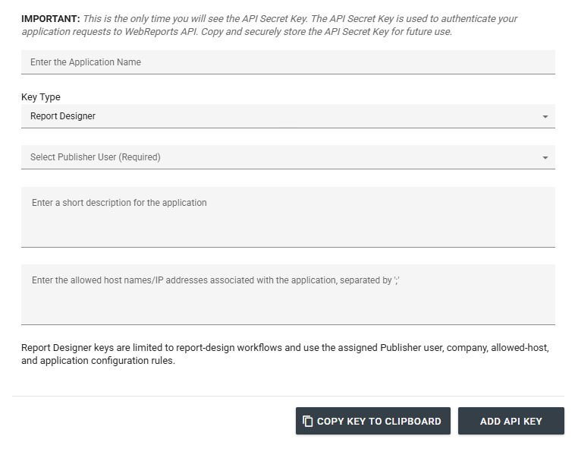Click the divider line above the buttons
The image size is (575, 452).
[287, 396]
